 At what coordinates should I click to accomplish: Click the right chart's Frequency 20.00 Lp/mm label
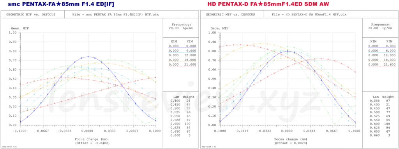381,26
